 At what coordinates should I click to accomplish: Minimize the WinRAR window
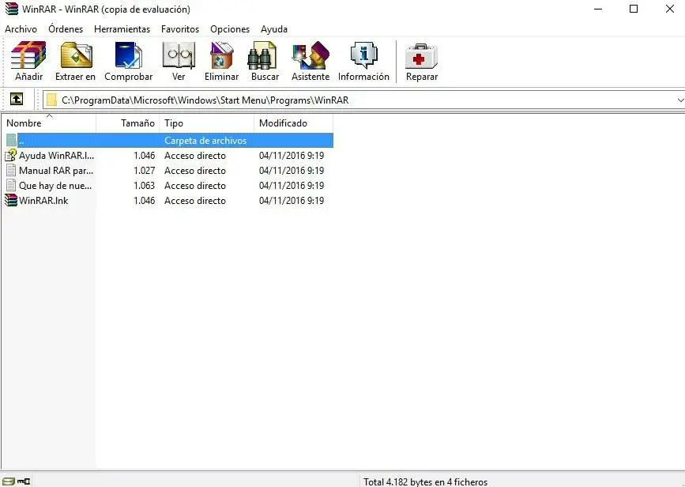598,9
